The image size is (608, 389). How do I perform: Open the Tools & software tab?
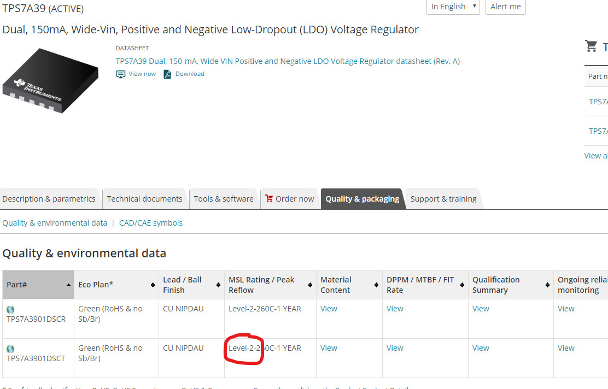tap(224, 199)
